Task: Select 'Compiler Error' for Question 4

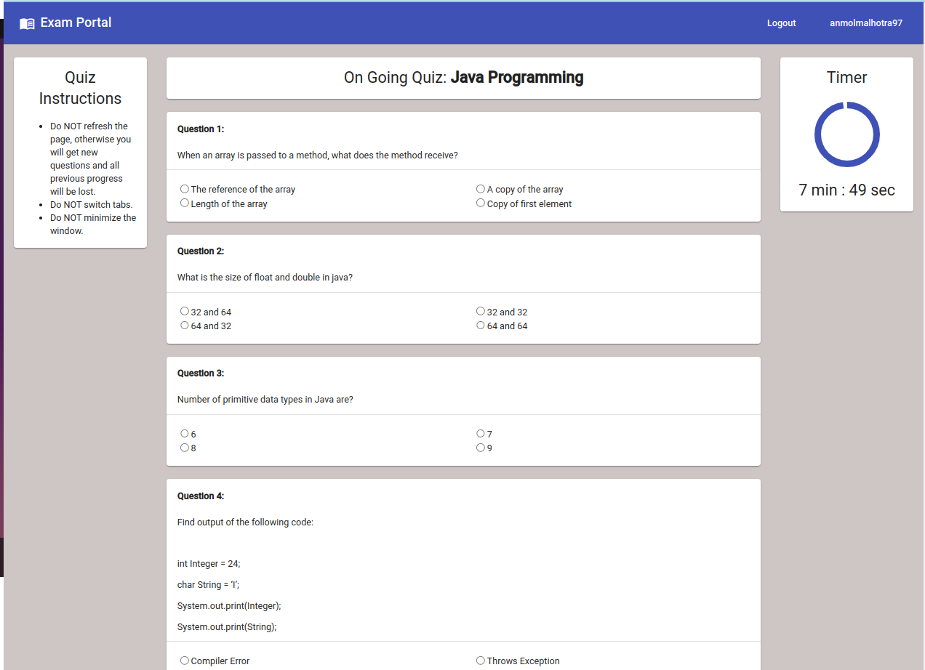Action: coord(184,660)
